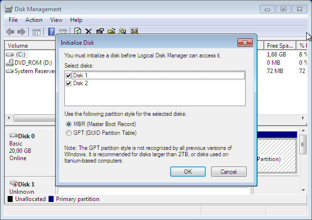Open the View menu
Image resolution: width=312 pixels, height=220 pixels.
[x=56, y=20]
